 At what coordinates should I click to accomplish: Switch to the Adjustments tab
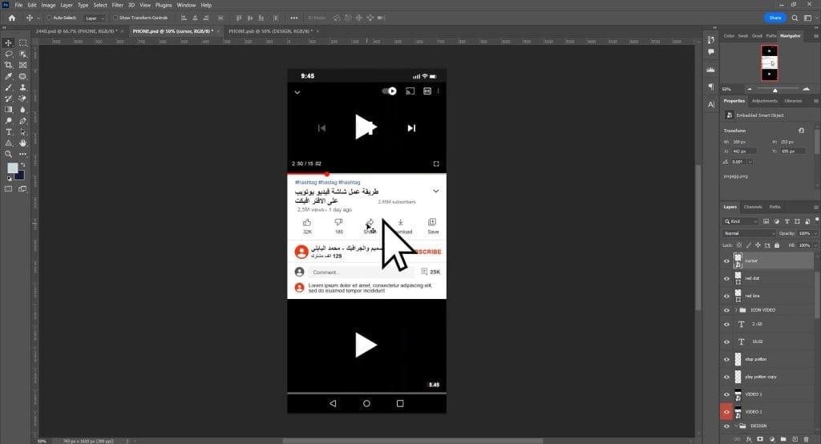[x=764, y=101]
